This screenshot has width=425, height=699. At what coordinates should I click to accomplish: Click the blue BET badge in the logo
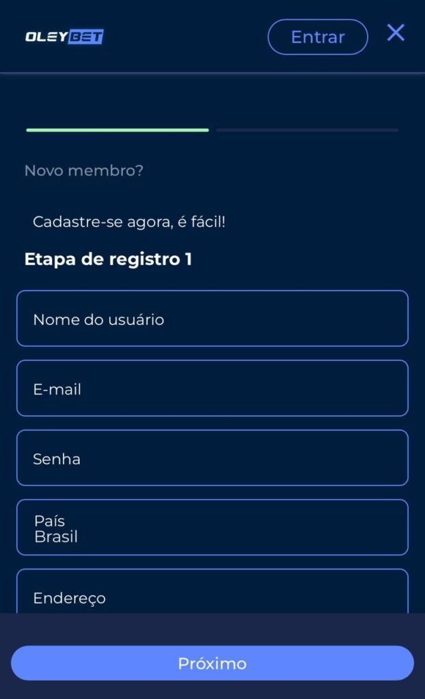85,37
